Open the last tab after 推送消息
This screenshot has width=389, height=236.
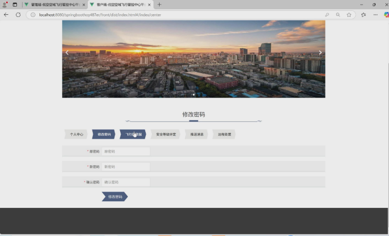224,134
